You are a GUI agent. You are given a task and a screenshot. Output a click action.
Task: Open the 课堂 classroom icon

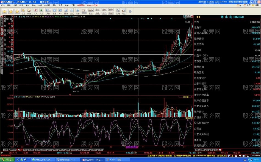[124, 11]
